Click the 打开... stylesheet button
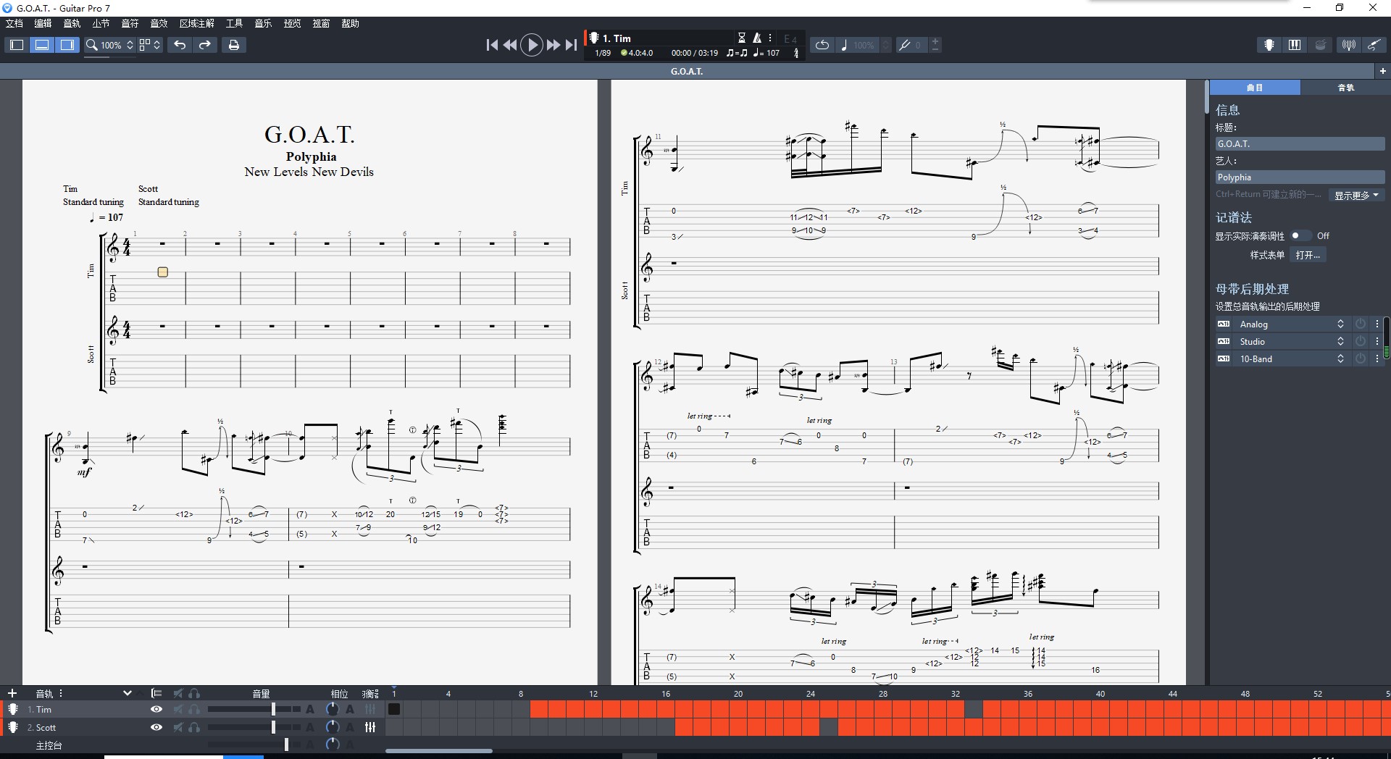The width and height of the screenshot is (1391, 759). click(1308, 255)
